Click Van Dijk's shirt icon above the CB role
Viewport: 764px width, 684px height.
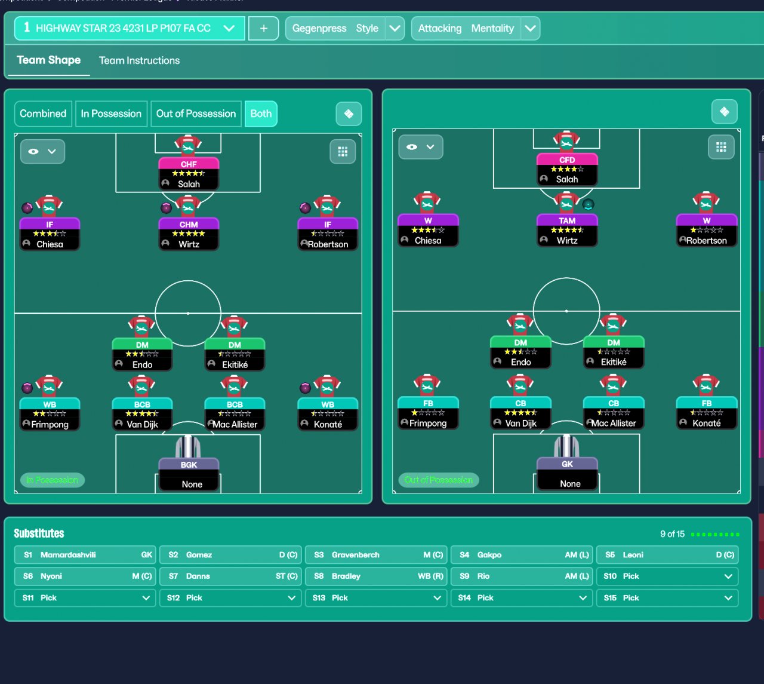pos(520,385)
